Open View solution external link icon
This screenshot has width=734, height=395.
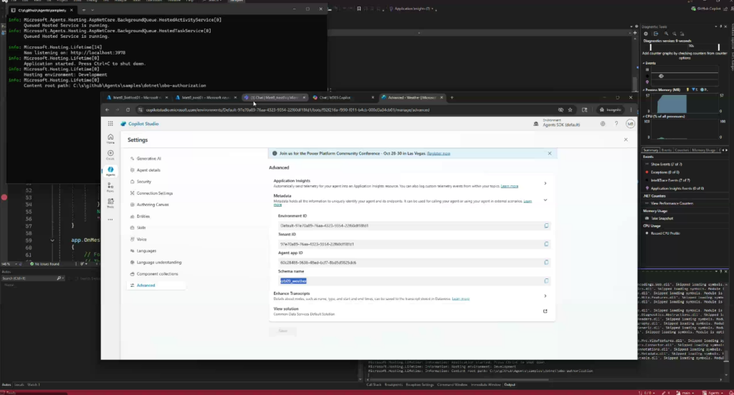click(545, 311)
